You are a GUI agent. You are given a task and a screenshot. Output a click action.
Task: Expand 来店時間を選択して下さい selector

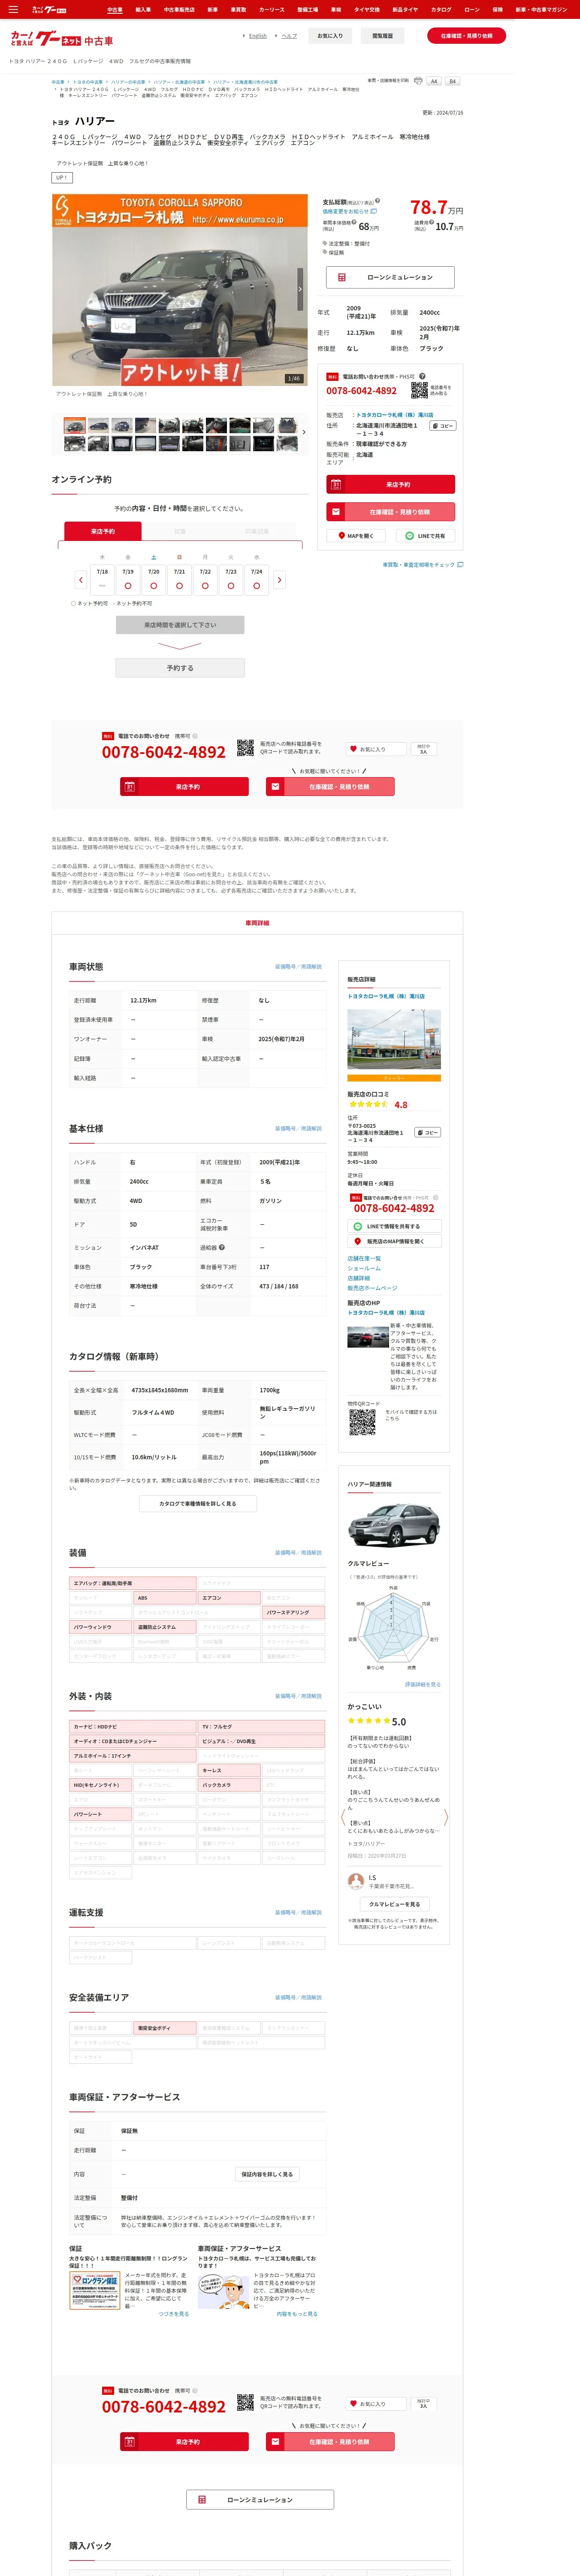(180, 625)
